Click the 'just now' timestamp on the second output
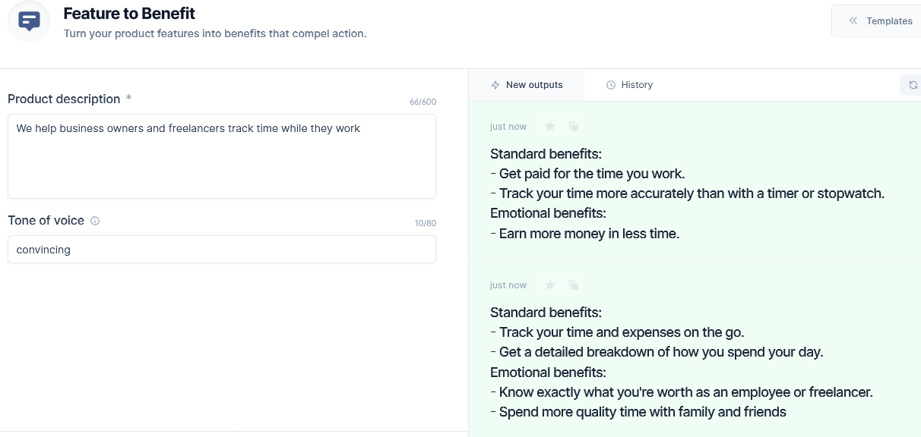The width and height of the screenshot is (921, 437). pos(508,285)
